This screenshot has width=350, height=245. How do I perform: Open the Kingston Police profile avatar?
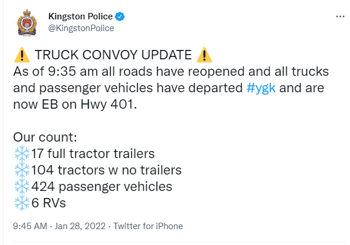(27, 22)
